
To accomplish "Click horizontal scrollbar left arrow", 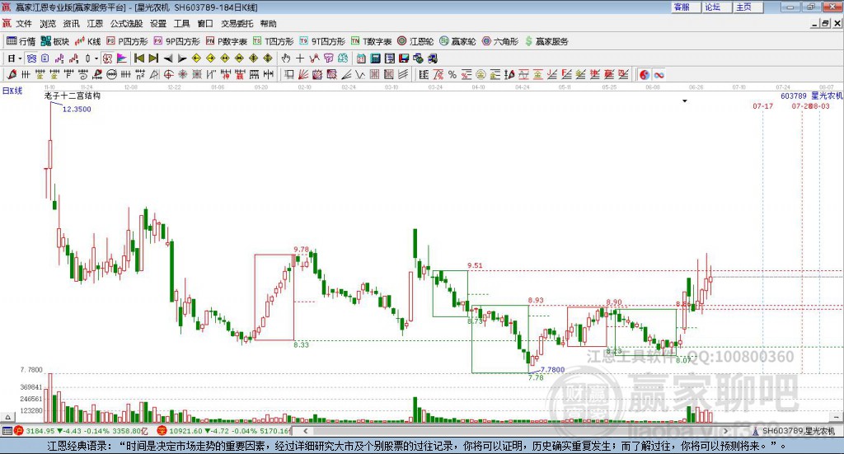I will (306, 431).
